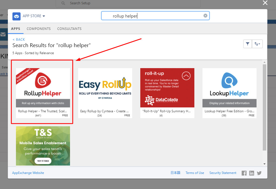Click the App Store box logo icon

pyautogui.click(x=16, y=16)
